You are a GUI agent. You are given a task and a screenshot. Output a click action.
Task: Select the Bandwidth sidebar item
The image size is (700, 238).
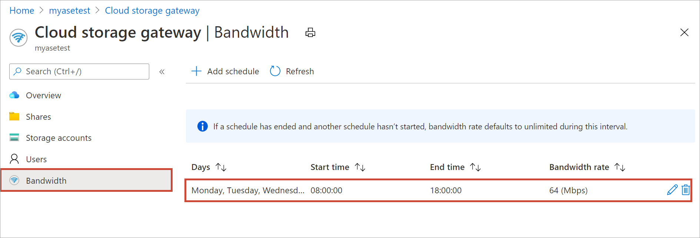(x=86, y=180)
